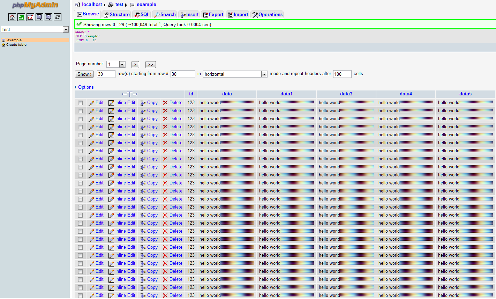496x299 pixels.
Task: Open the SQL query window icon
Action: coord(30,17)
